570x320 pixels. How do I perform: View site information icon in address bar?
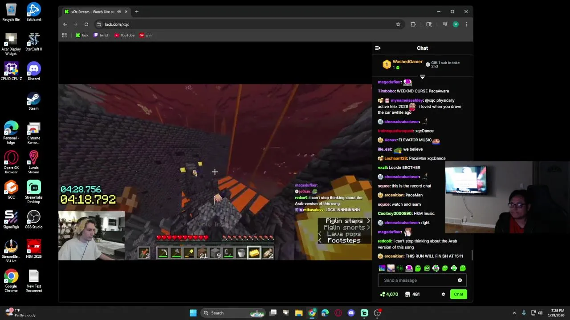coord(99,24)
